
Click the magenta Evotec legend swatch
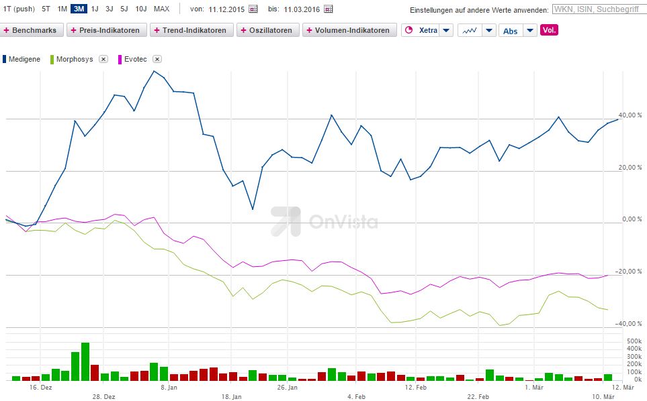pyautogui.click(x=120, y=59)
